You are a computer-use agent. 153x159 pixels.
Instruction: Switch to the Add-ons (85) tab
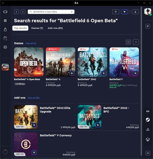click(x=55, y=28)
